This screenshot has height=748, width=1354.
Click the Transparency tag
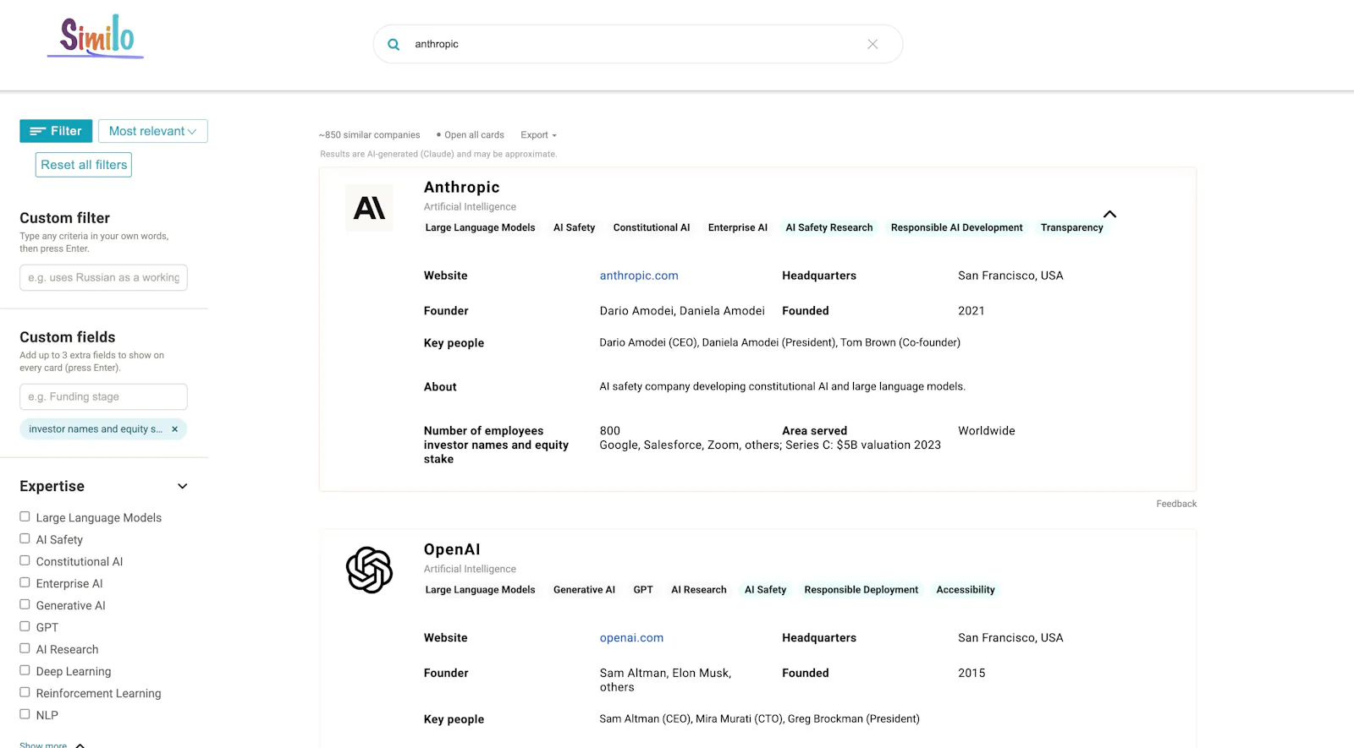pos(1071,227)
